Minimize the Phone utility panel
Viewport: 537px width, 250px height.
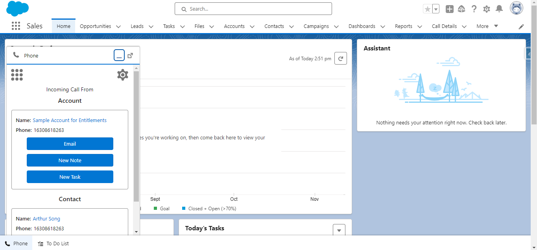click(x=119, y=56)
